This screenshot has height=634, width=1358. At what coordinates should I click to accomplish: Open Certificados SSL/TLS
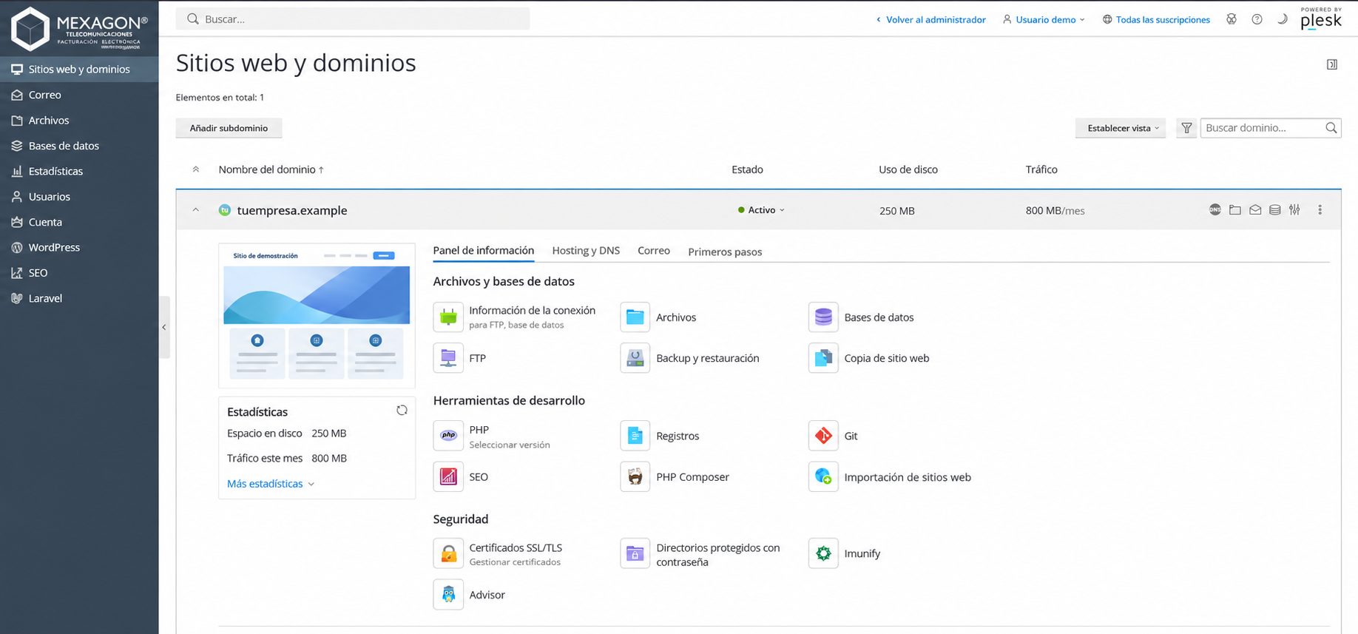click(x=498, y=554)
